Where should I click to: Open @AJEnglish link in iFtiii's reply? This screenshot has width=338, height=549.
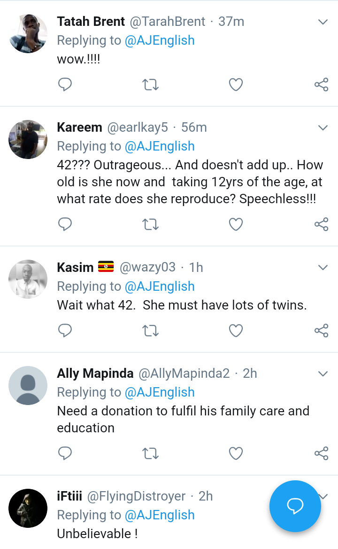tap(160, 515)
